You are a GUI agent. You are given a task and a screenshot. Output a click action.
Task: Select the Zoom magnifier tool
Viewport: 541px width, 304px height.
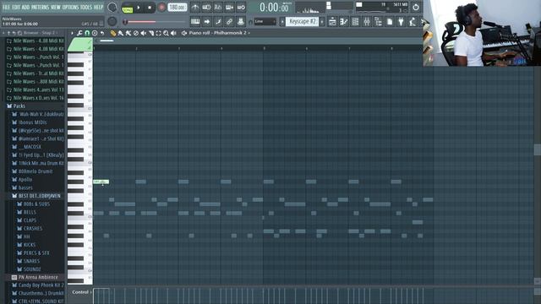(x=166, y=33)
